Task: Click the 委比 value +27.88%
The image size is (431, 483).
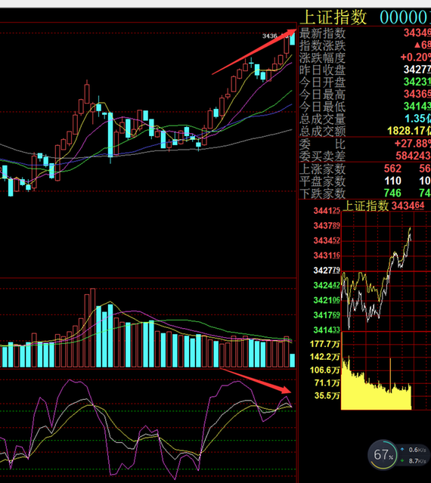Action: [x=412, y=143]
